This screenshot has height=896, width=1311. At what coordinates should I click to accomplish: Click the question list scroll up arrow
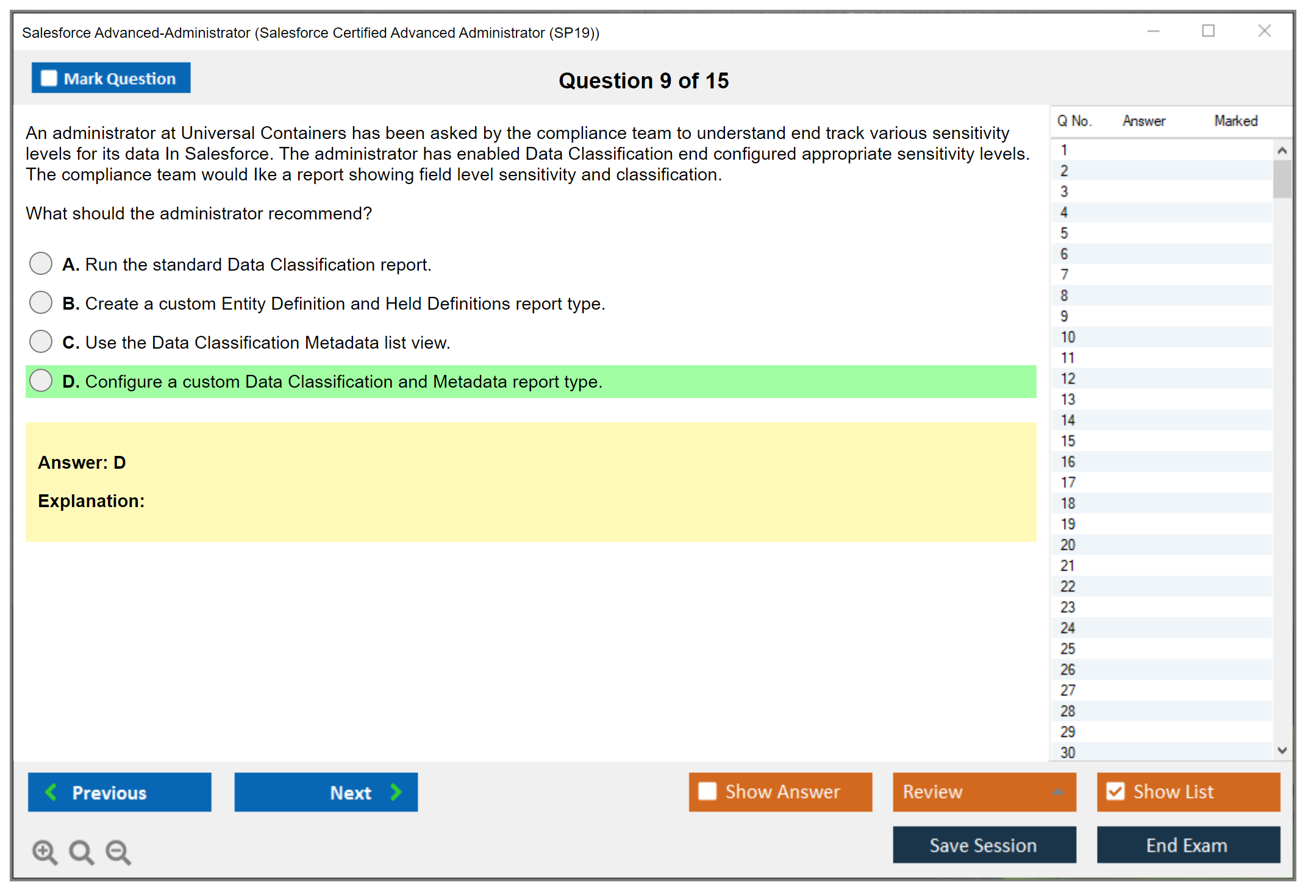click(x=1282, y=151)
